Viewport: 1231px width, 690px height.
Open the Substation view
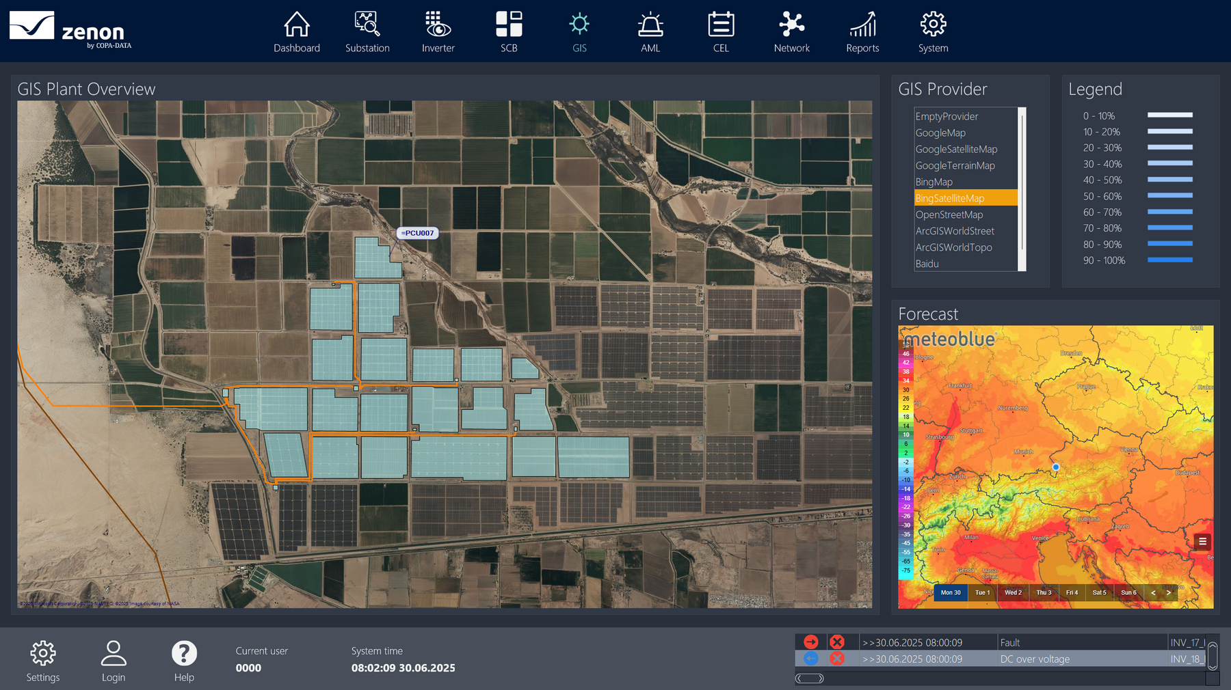click(x=367, y=32)
